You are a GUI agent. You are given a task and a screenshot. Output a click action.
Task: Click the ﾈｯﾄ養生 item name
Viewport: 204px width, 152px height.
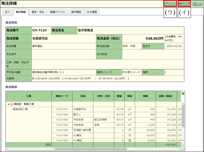[78, 140]
